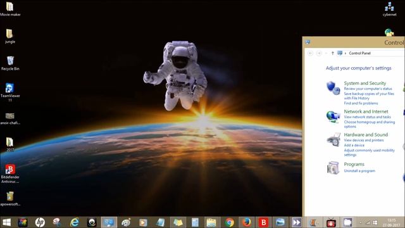Viewport: 405px width, 228px height.
Task: Open the cybernet network shortcut
Action: 390,9
